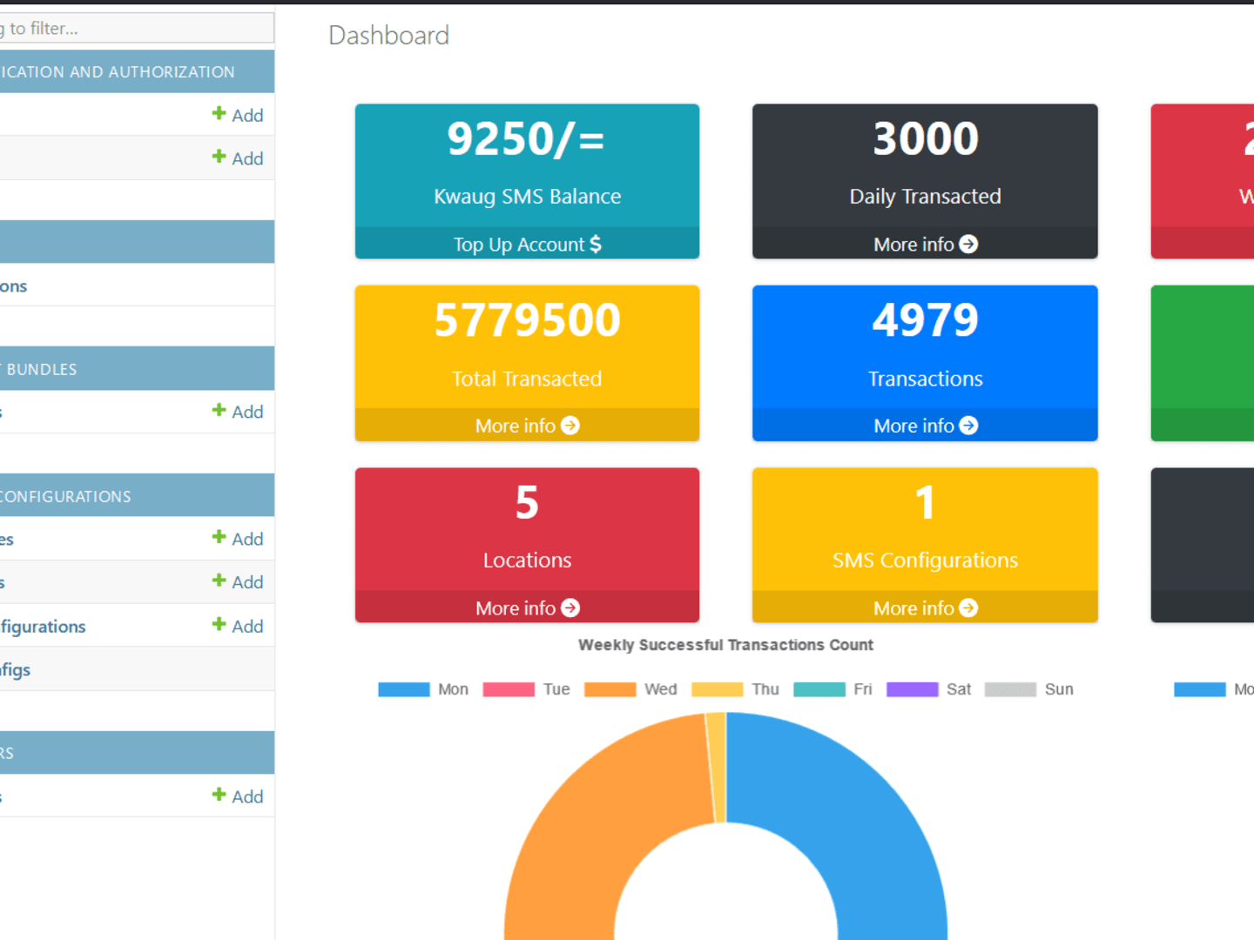Click the arrow icon under Total Transacted

[570, 426]
